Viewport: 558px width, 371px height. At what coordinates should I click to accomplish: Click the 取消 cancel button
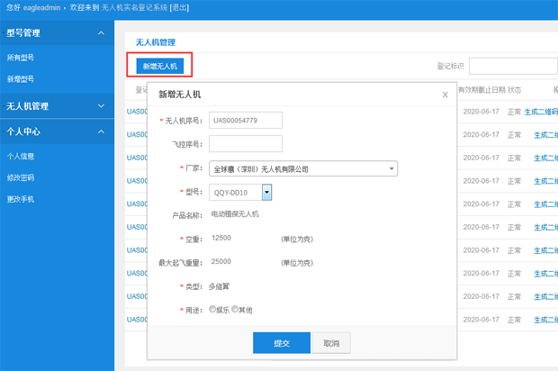pos(331,343)
